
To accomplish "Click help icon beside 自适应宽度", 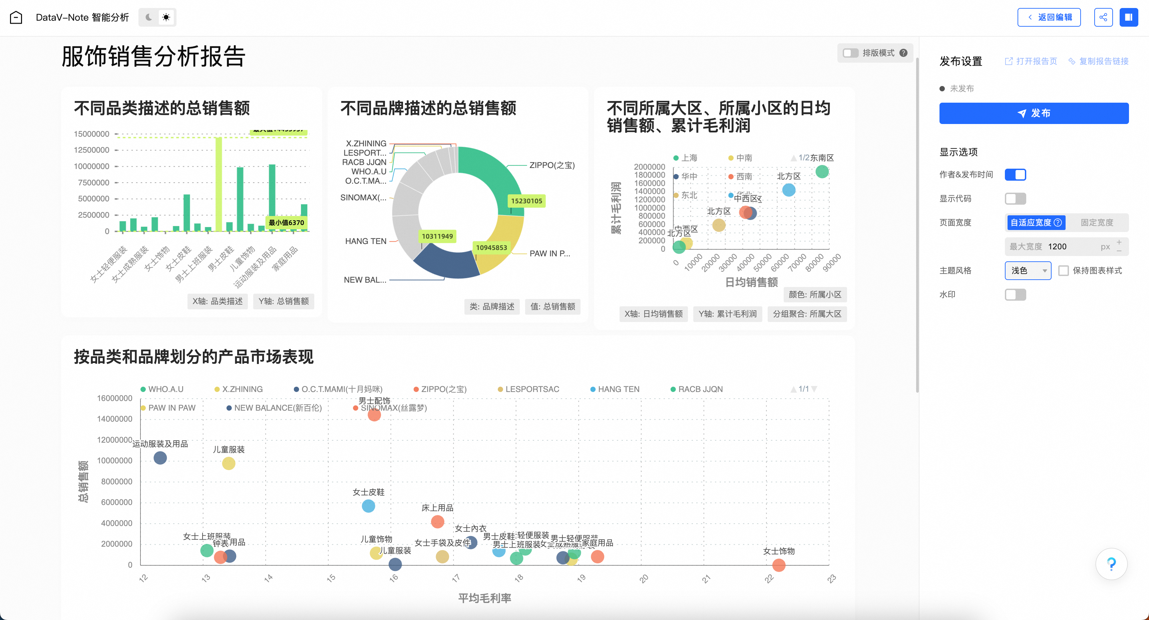I will (1058, 222).
